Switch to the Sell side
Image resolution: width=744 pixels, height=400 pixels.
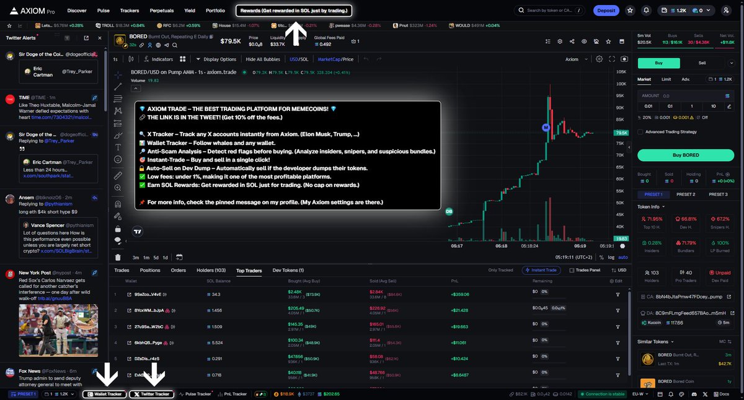(702, 63)
